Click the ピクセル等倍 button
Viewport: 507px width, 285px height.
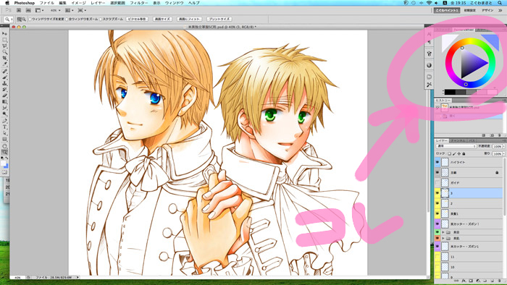138,20
